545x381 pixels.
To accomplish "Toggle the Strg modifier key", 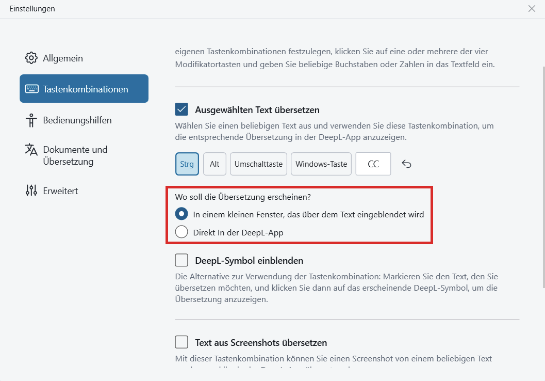I will point(187,164).
